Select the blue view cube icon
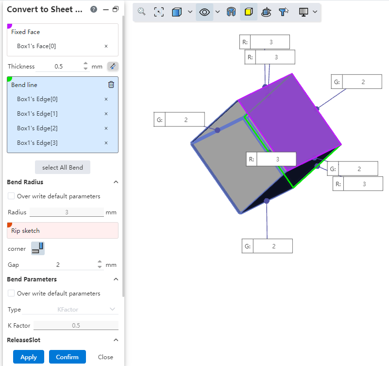389x366 pixels. [177, 12]
